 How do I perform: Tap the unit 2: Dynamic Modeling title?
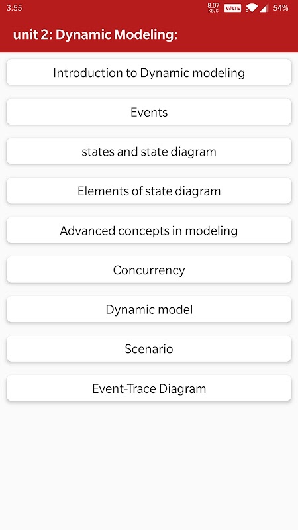(95, 35)
